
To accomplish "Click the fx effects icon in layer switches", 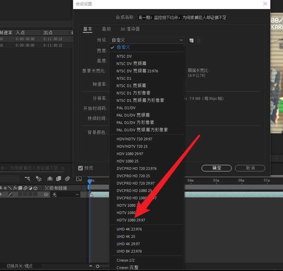I will pos(15,188).
